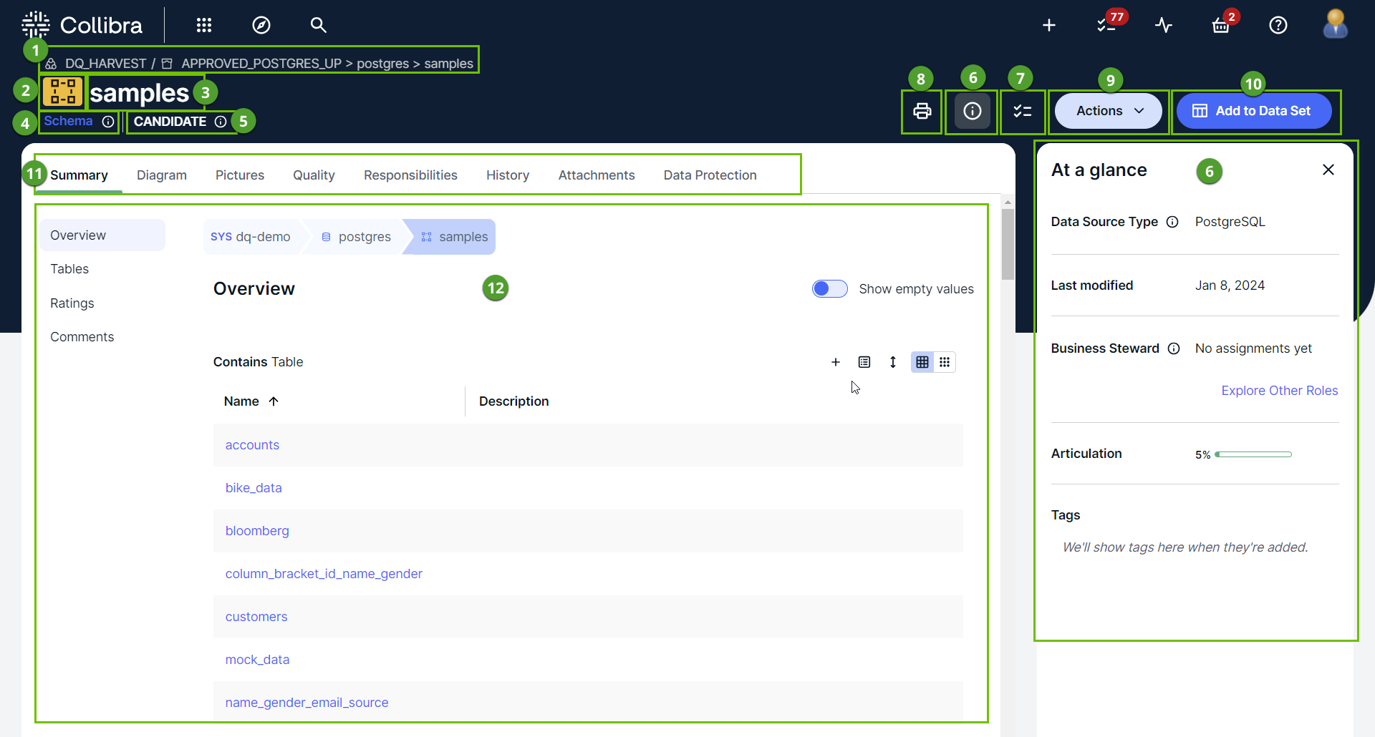Expand the Actions dropdown
This screenshot has height=737, width=1375.
point(1109,111)
